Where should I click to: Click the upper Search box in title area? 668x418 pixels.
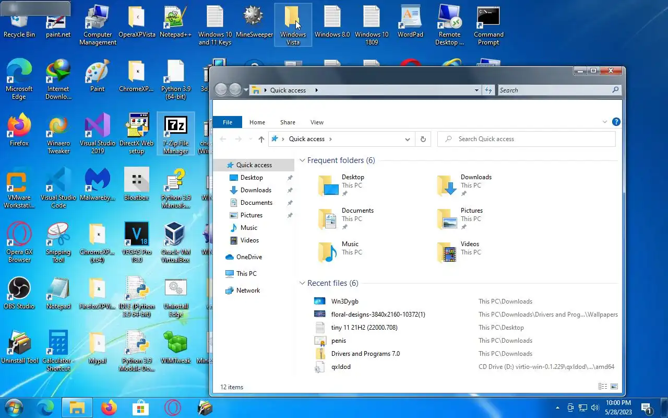tap(559, 90)
